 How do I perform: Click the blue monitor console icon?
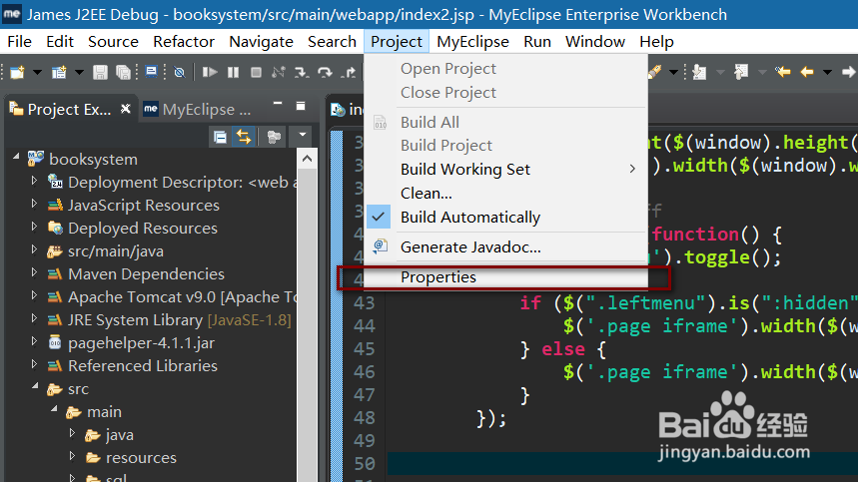tap(152, 72)
